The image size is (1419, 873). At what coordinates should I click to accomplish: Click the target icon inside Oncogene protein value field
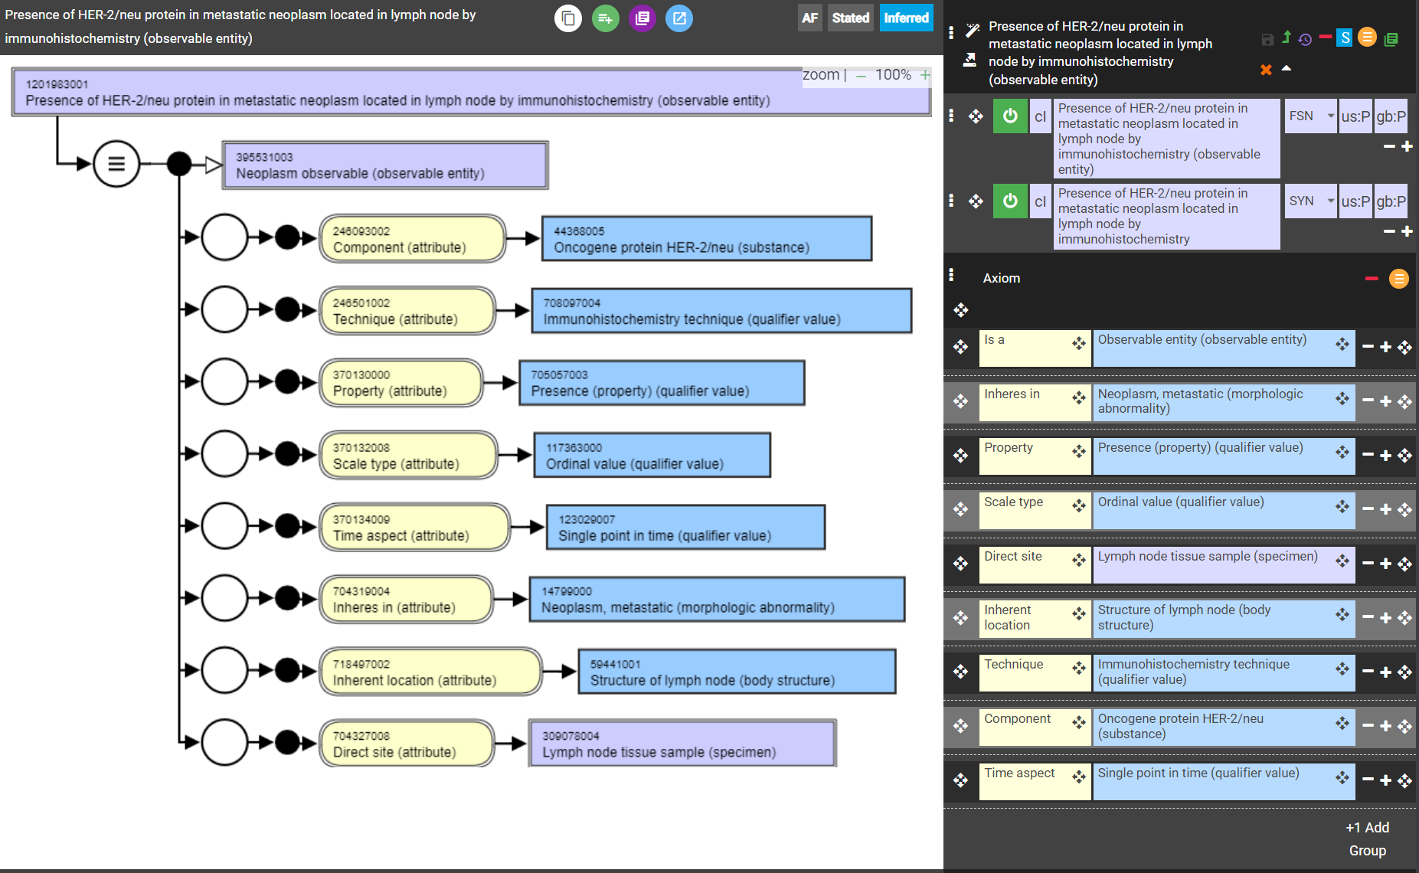pyautogui.click(x=1342, y=722)
